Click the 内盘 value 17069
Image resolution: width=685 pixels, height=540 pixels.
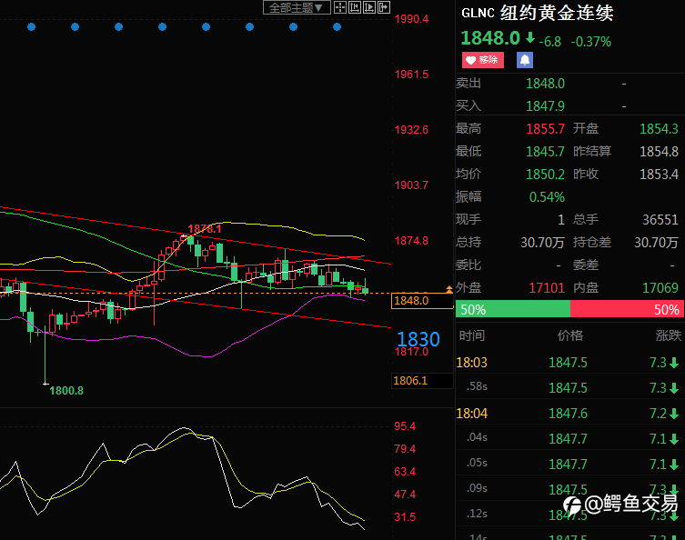click(x=660, y=287)
